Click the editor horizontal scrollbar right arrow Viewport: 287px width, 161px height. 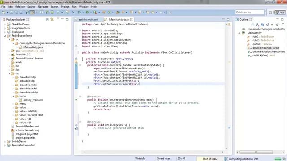click(222, 152)
